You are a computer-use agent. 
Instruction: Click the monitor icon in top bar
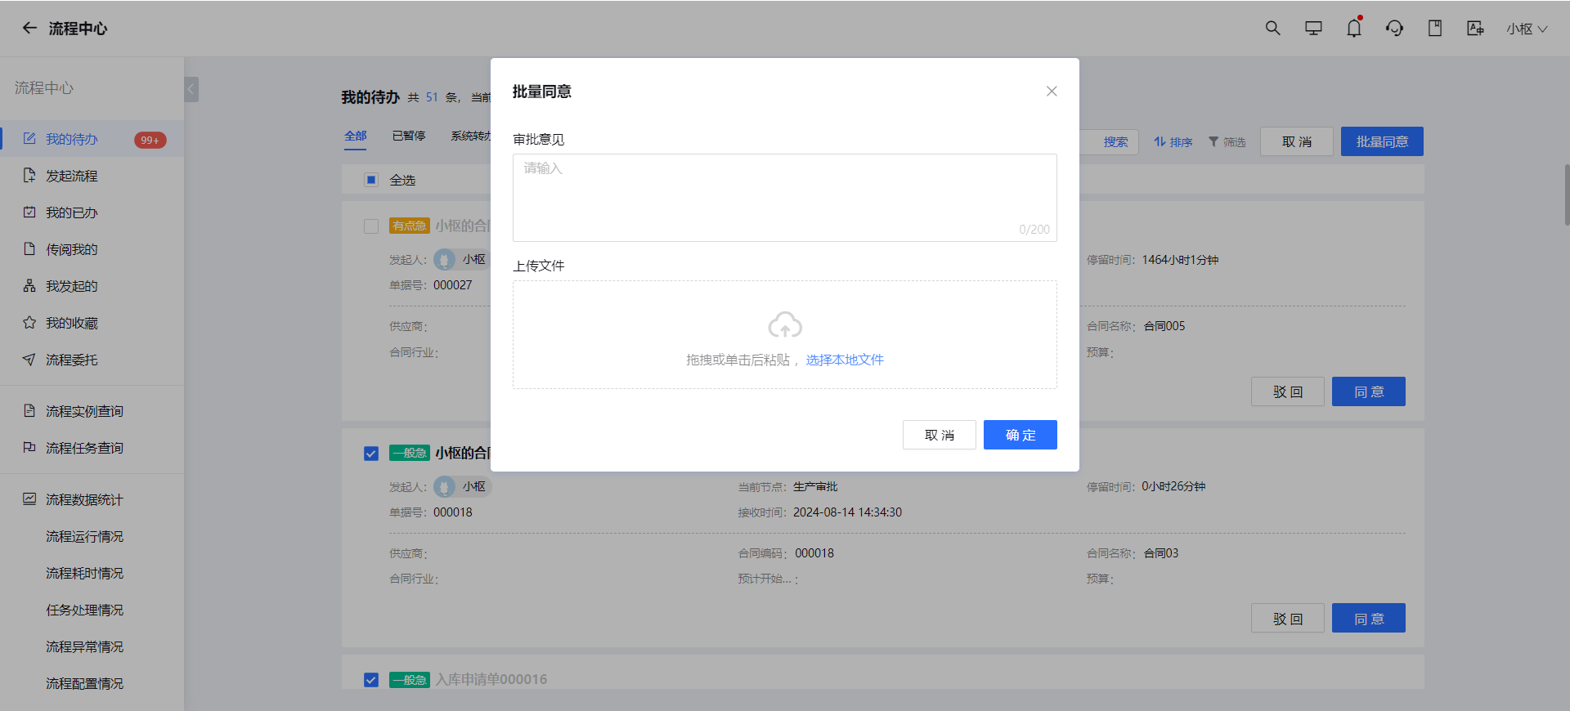point(1313,28)
